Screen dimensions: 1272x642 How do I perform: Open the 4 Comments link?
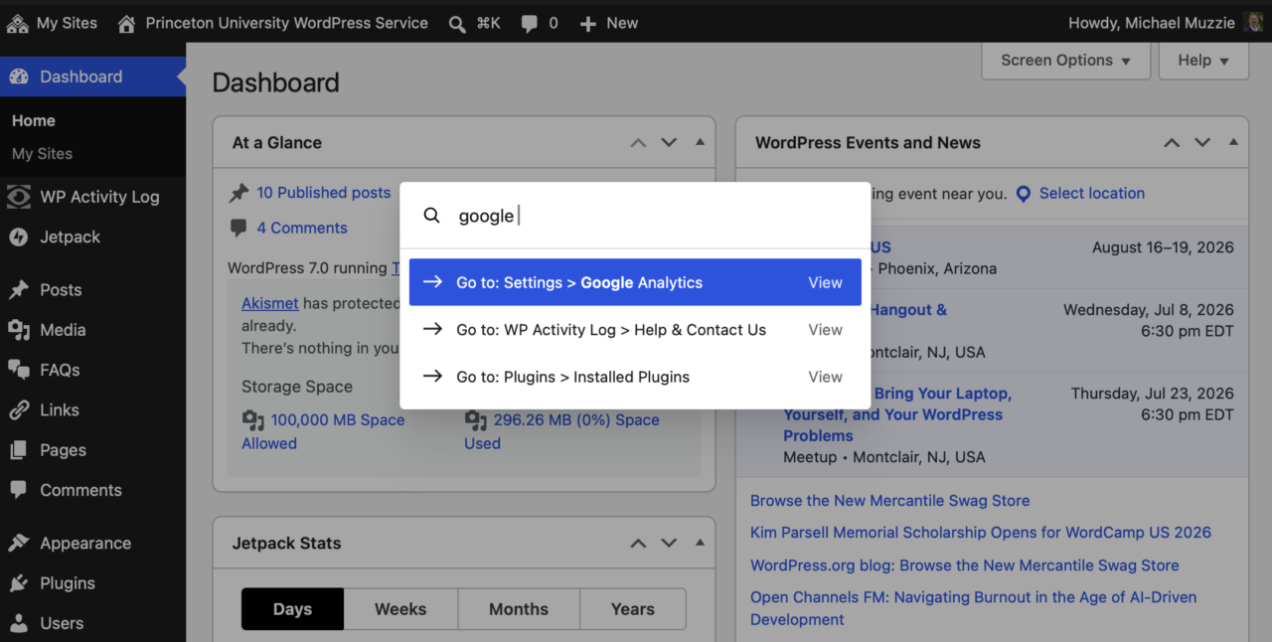[302, 228]
